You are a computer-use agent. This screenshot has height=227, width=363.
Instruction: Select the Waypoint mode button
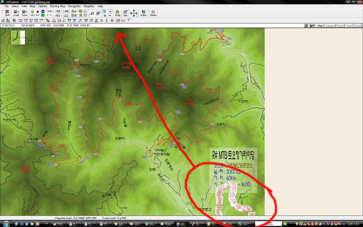(x=330, y=26)
